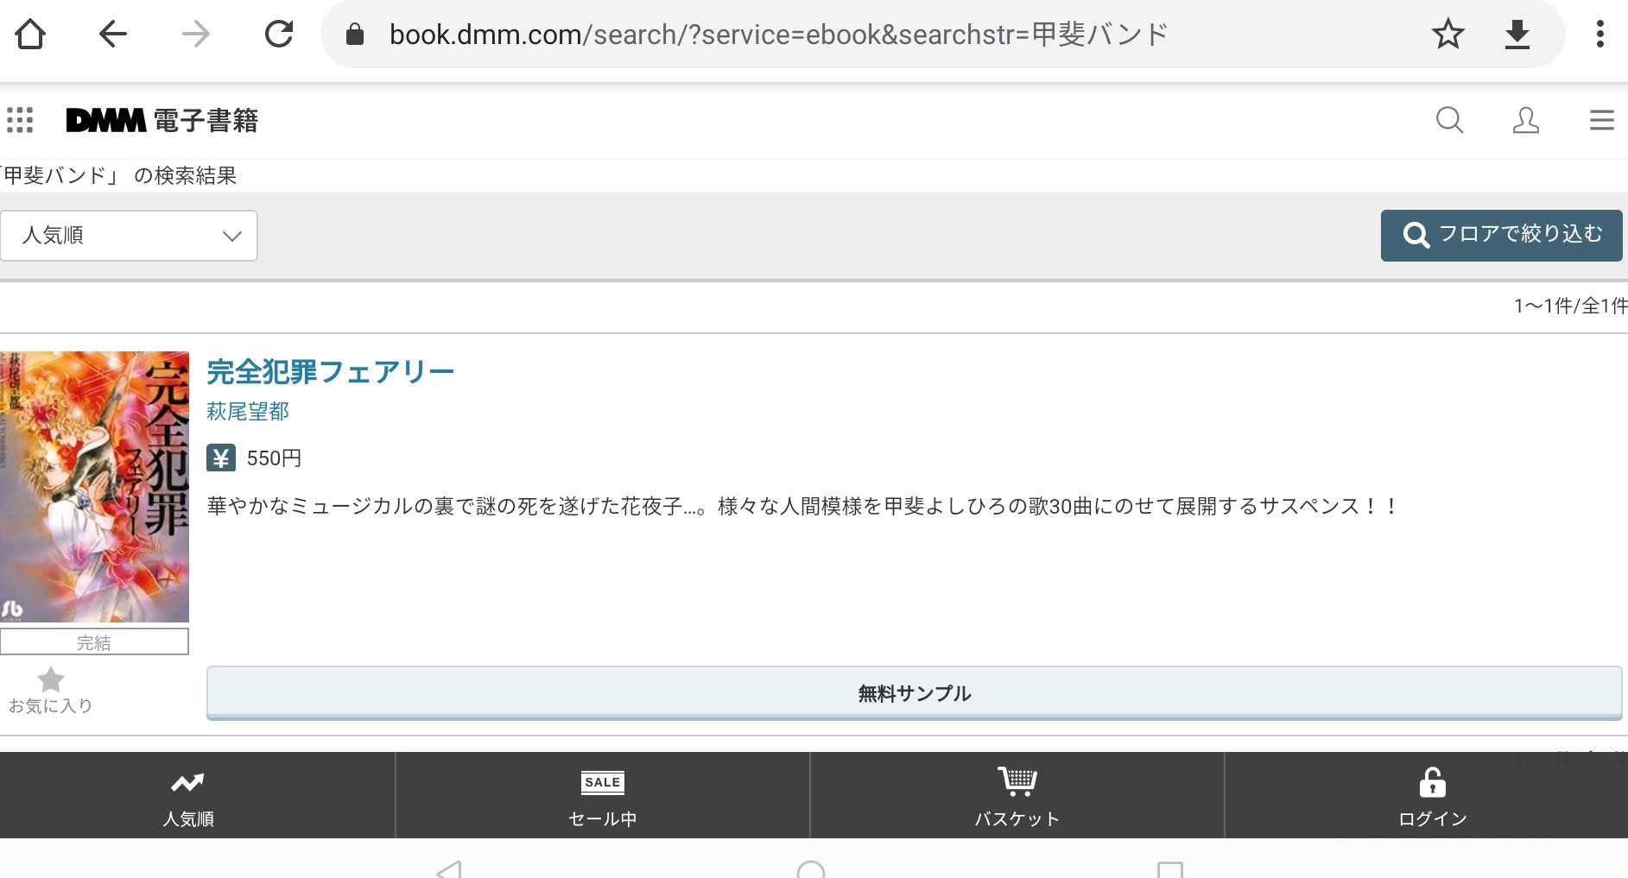
Task: Toggle お気に入り favorite star
Action: point(51,690)
